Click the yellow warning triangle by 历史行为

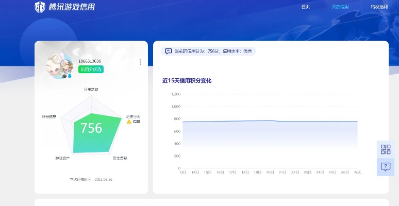[x=129, y=122]
